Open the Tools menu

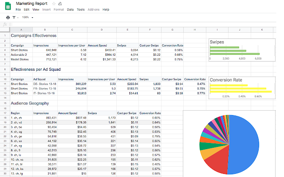click(81, 10)
